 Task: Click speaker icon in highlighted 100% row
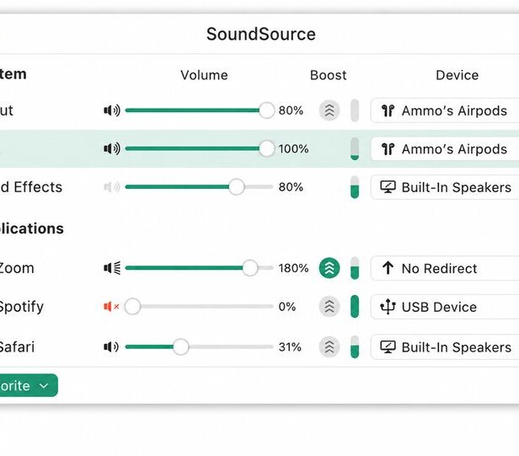(112, 148)
